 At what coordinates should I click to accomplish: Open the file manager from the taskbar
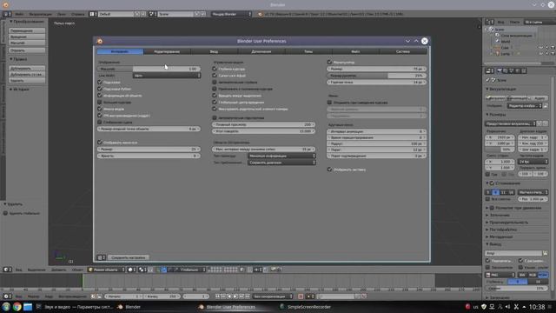point(28,307)
